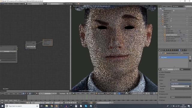Toggle the Use Nodes checkbox
Viewport: 192px width, 108px height.
tap(58, 94)
